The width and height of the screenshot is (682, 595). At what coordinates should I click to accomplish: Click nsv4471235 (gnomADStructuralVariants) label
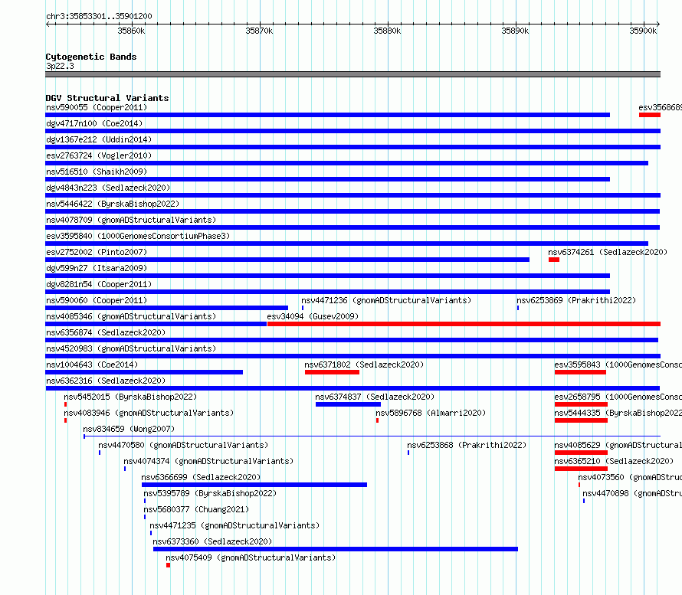234,525
